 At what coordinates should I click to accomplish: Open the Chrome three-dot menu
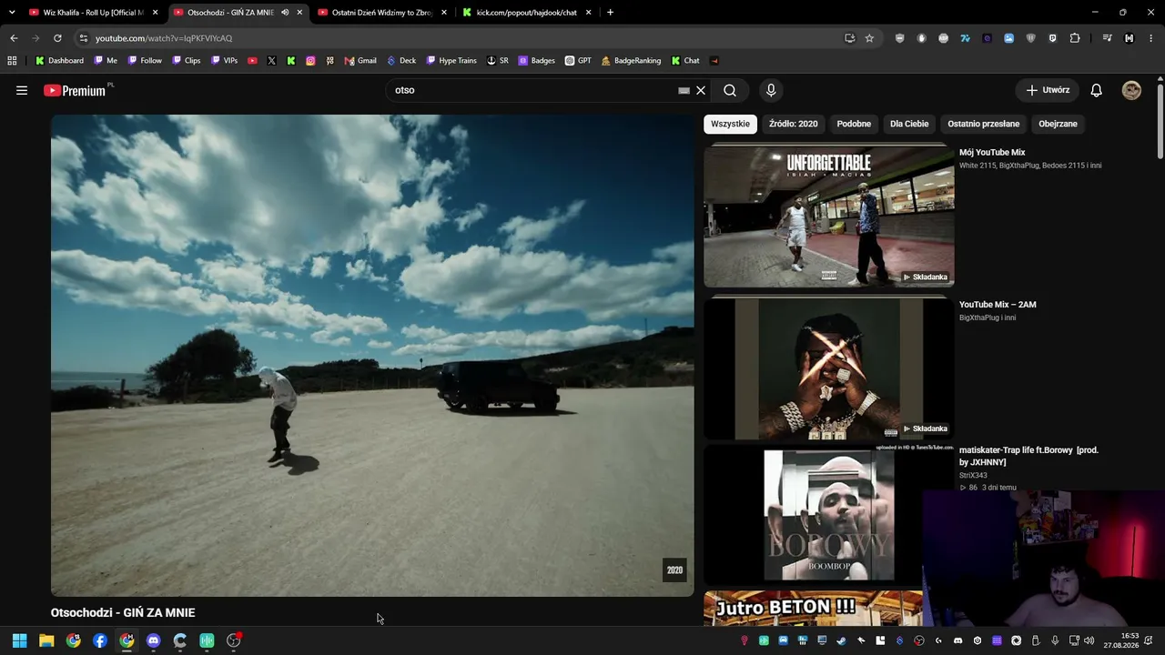point(1151,38)
